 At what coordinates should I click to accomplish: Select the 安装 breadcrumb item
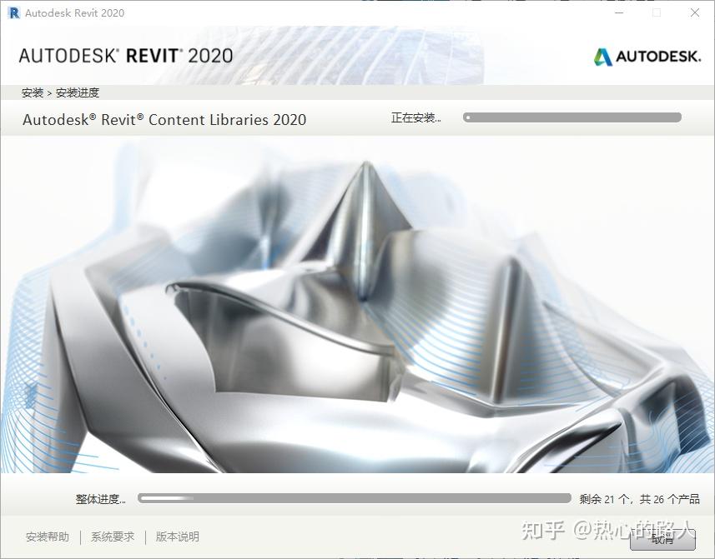[x=32, y=92]
